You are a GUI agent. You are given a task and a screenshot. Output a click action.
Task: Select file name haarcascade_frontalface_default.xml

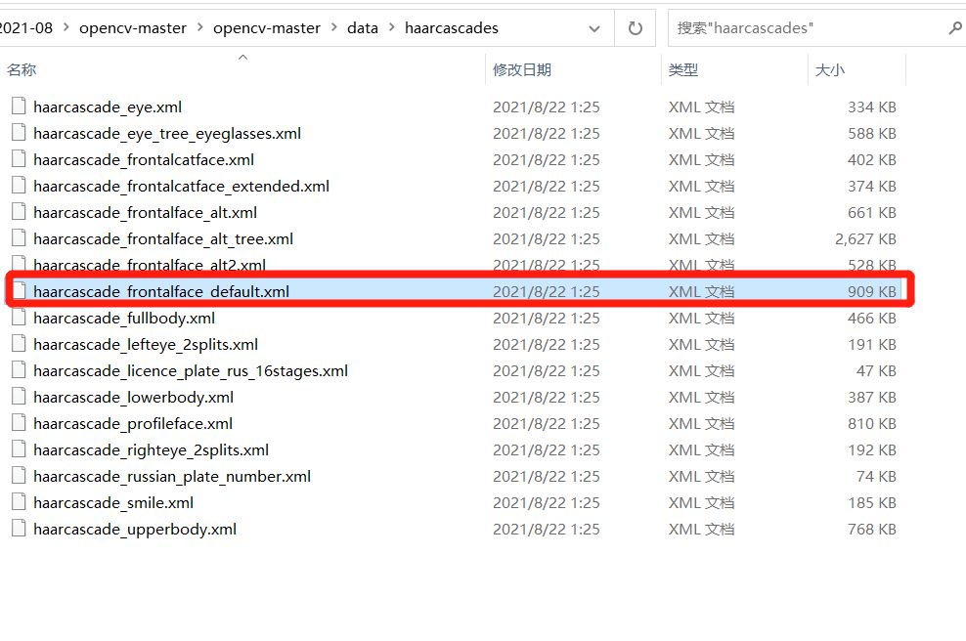(x=161, y=292)
